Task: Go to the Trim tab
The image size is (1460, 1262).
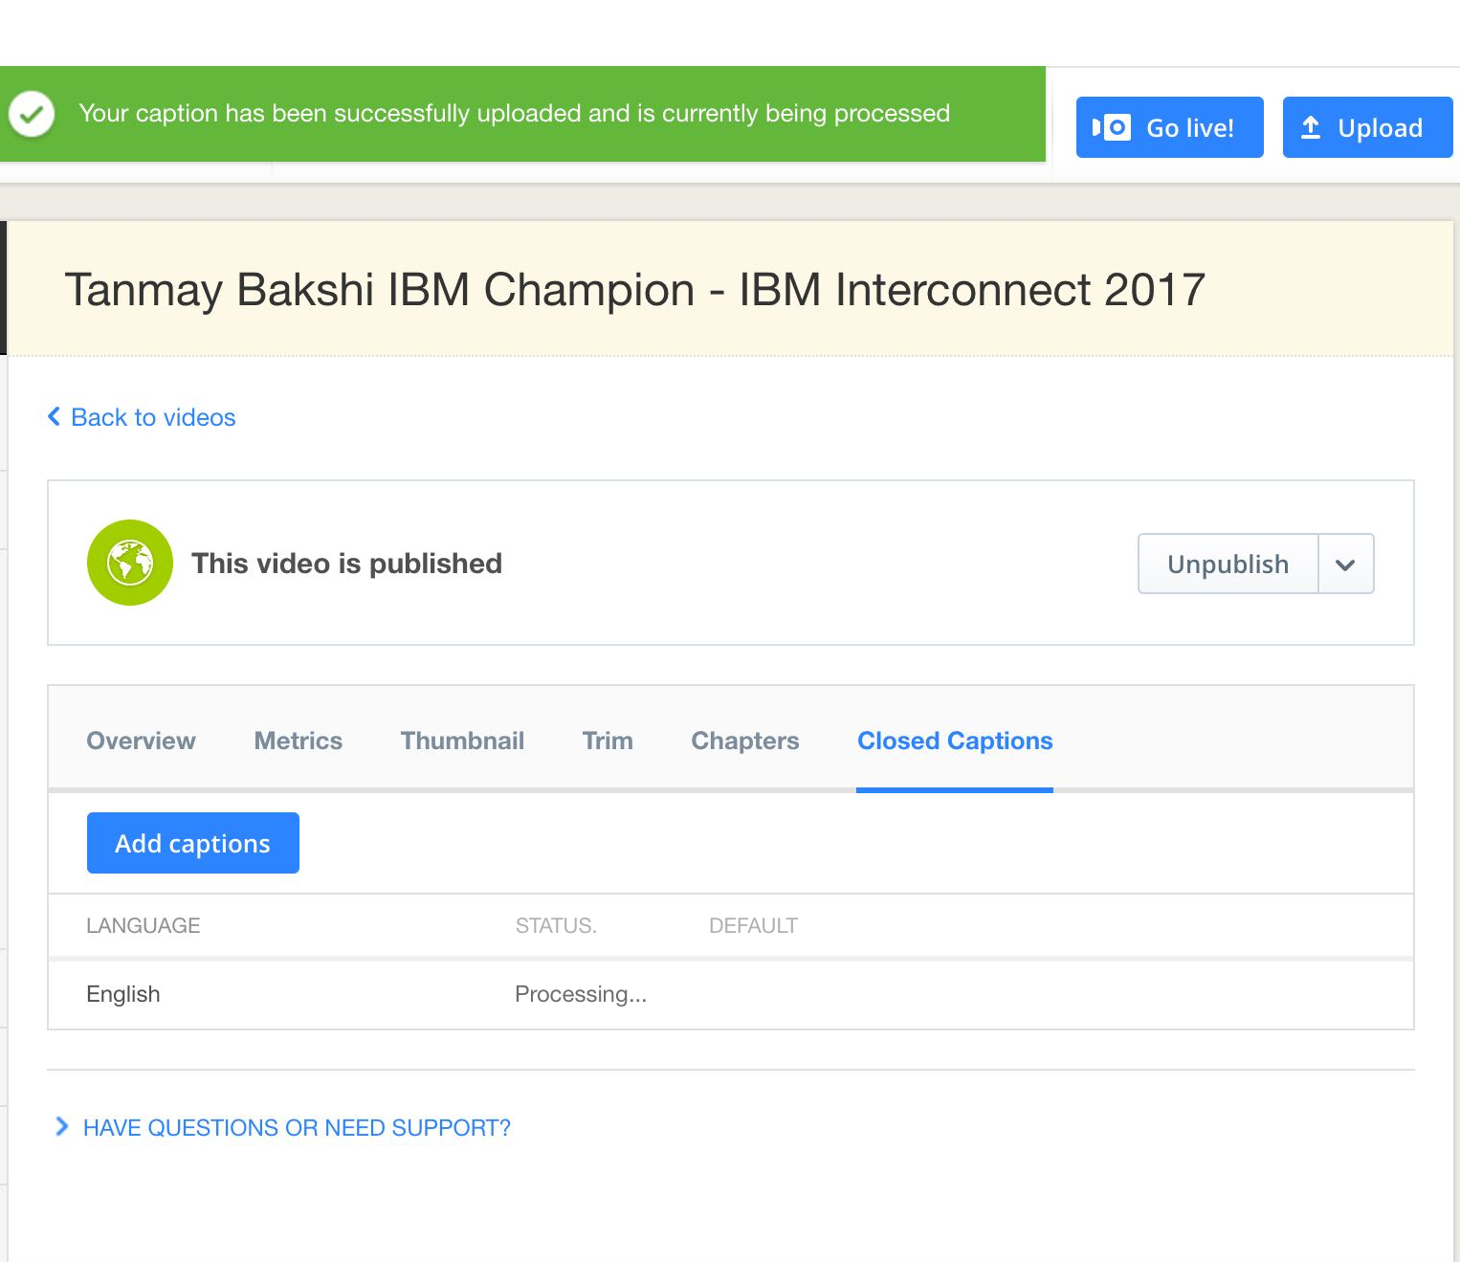Action: (x=608, y=741)
